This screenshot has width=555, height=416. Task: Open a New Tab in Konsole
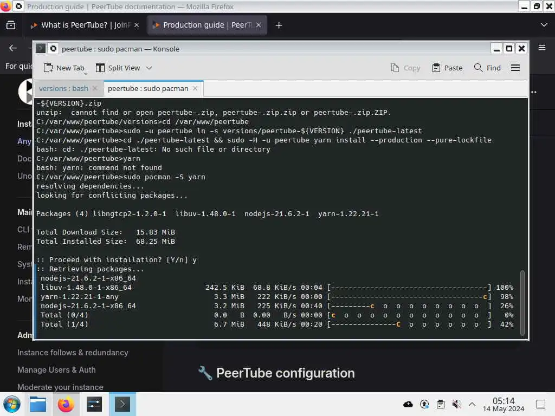64,68
